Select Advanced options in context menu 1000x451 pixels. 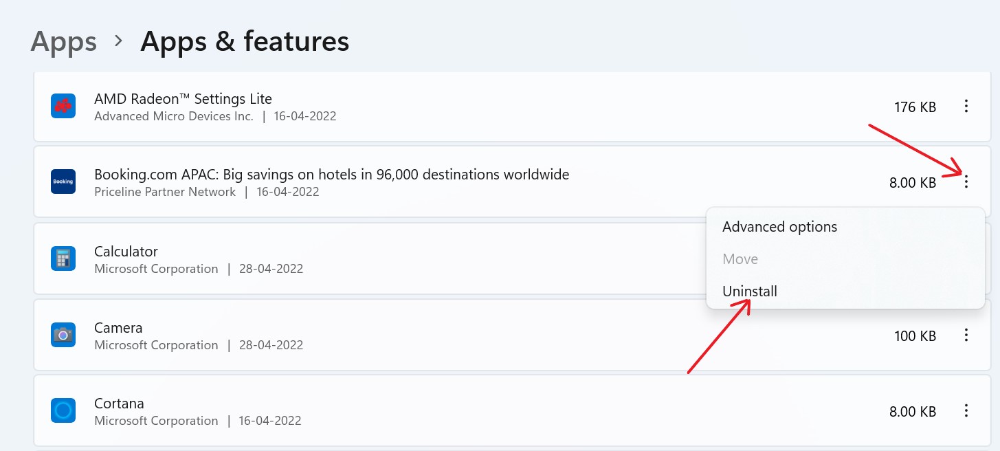(779, 227)
